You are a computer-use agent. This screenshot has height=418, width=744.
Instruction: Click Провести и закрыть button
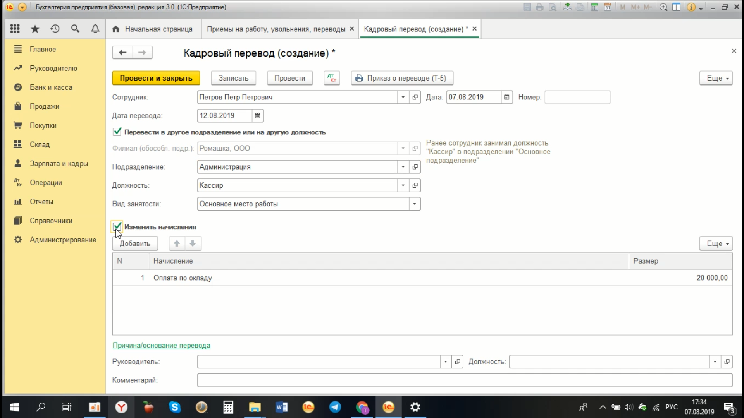[156, 78]
